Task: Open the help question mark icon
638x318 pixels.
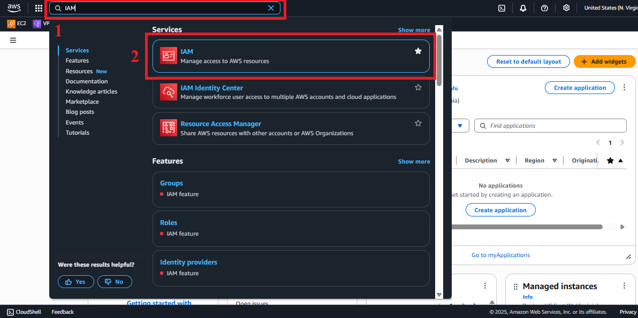Action: (x=544, y=8)
